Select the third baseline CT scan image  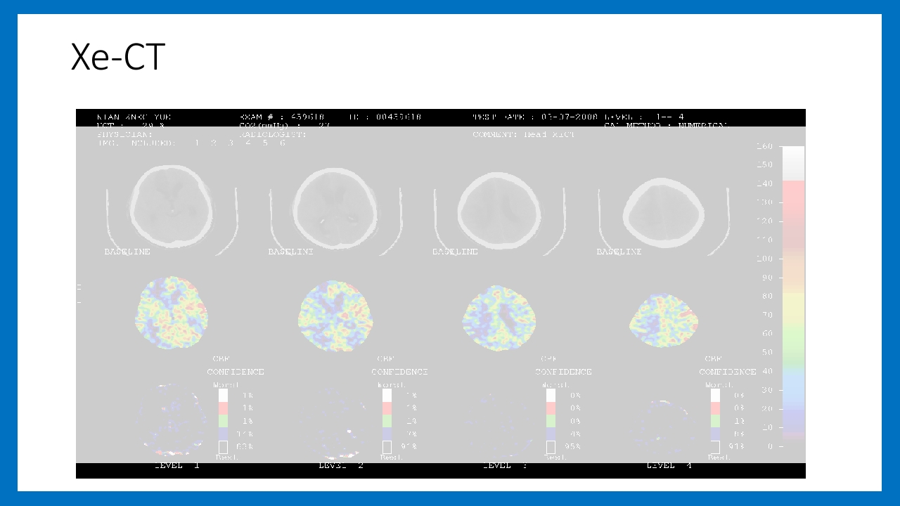click(499, 205)
